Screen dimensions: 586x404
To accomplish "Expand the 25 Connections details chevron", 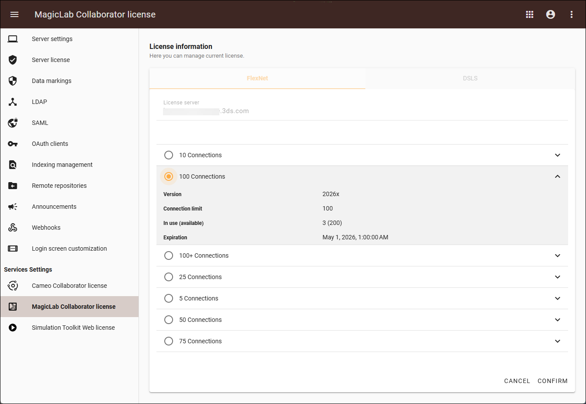I will 558,277.
